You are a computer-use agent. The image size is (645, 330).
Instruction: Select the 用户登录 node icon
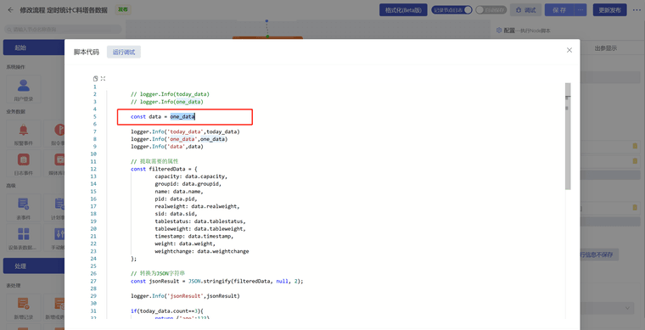24,86
